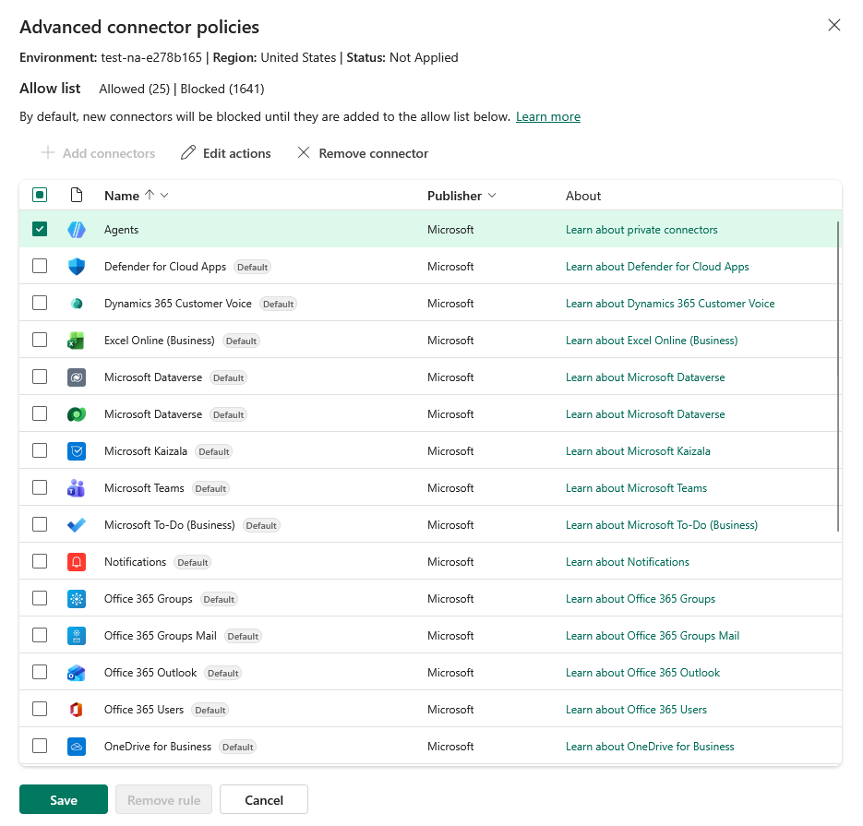Image resolution: width=863 pixels, height=826 pixels.
Task: Open Learn about Excel Online (Business) link
Action: pyautogui.click(x=652, y=340)
